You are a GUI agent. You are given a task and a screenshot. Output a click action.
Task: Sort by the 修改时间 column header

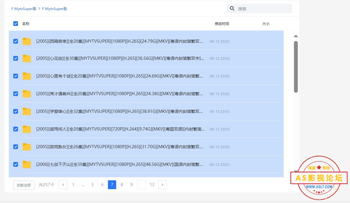[222, 24]
